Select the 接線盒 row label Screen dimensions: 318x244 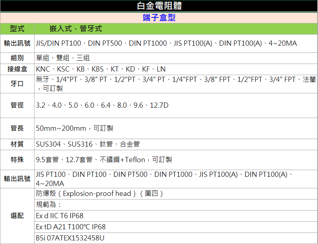[x=17, y=69]
